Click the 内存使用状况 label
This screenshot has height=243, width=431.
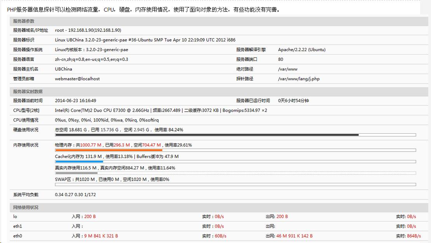pos(26,145)
